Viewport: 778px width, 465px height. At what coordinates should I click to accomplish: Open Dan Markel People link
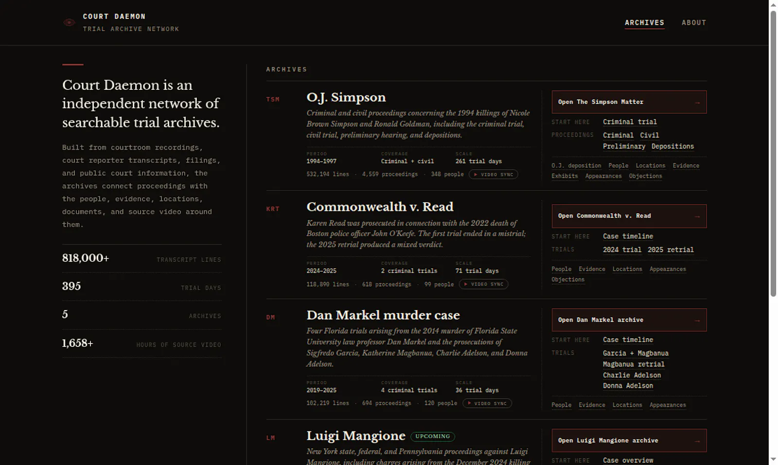click(x=561, y=405)
